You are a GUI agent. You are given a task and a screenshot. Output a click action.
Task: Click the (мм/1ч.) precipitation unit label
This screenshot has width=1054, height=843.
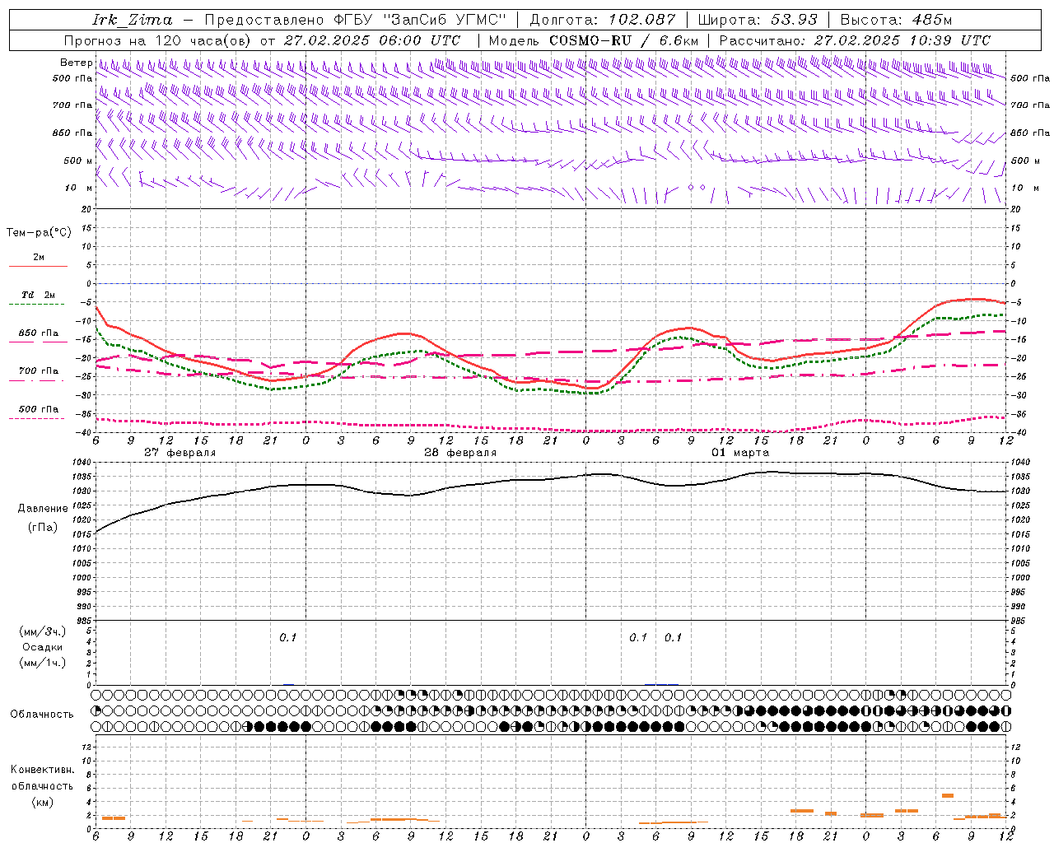coord(43,663)
